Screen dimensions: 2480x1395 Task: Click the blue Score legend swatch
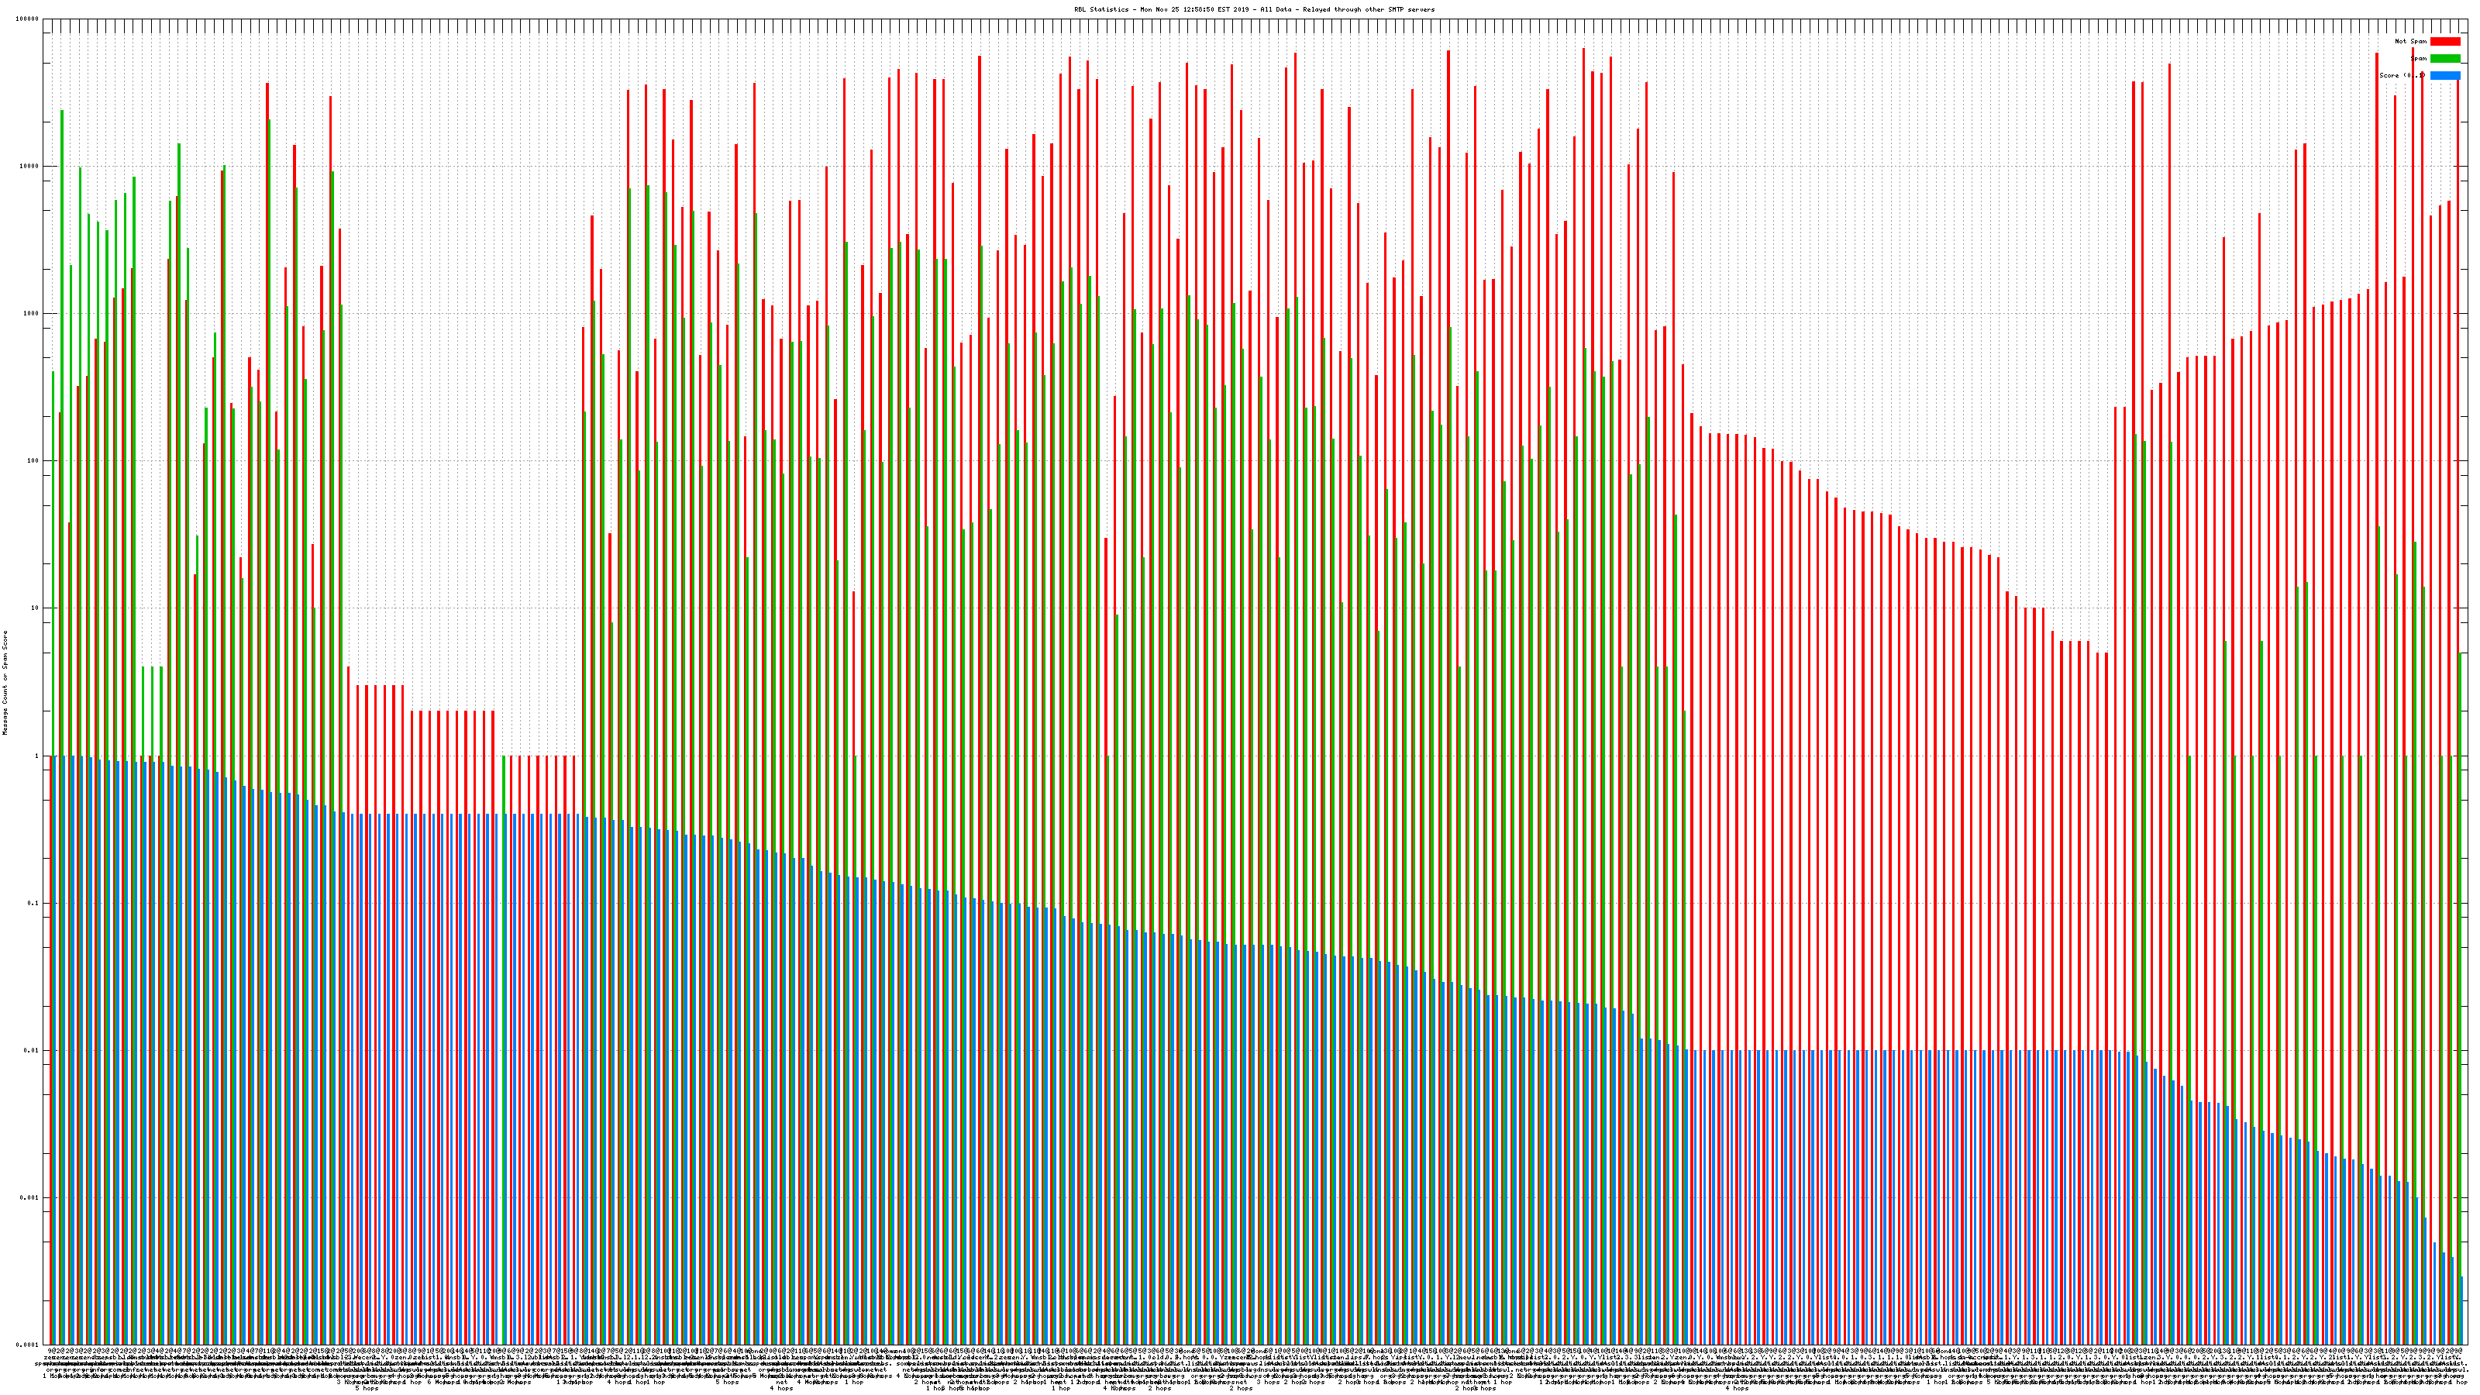tap(2444, 75)
